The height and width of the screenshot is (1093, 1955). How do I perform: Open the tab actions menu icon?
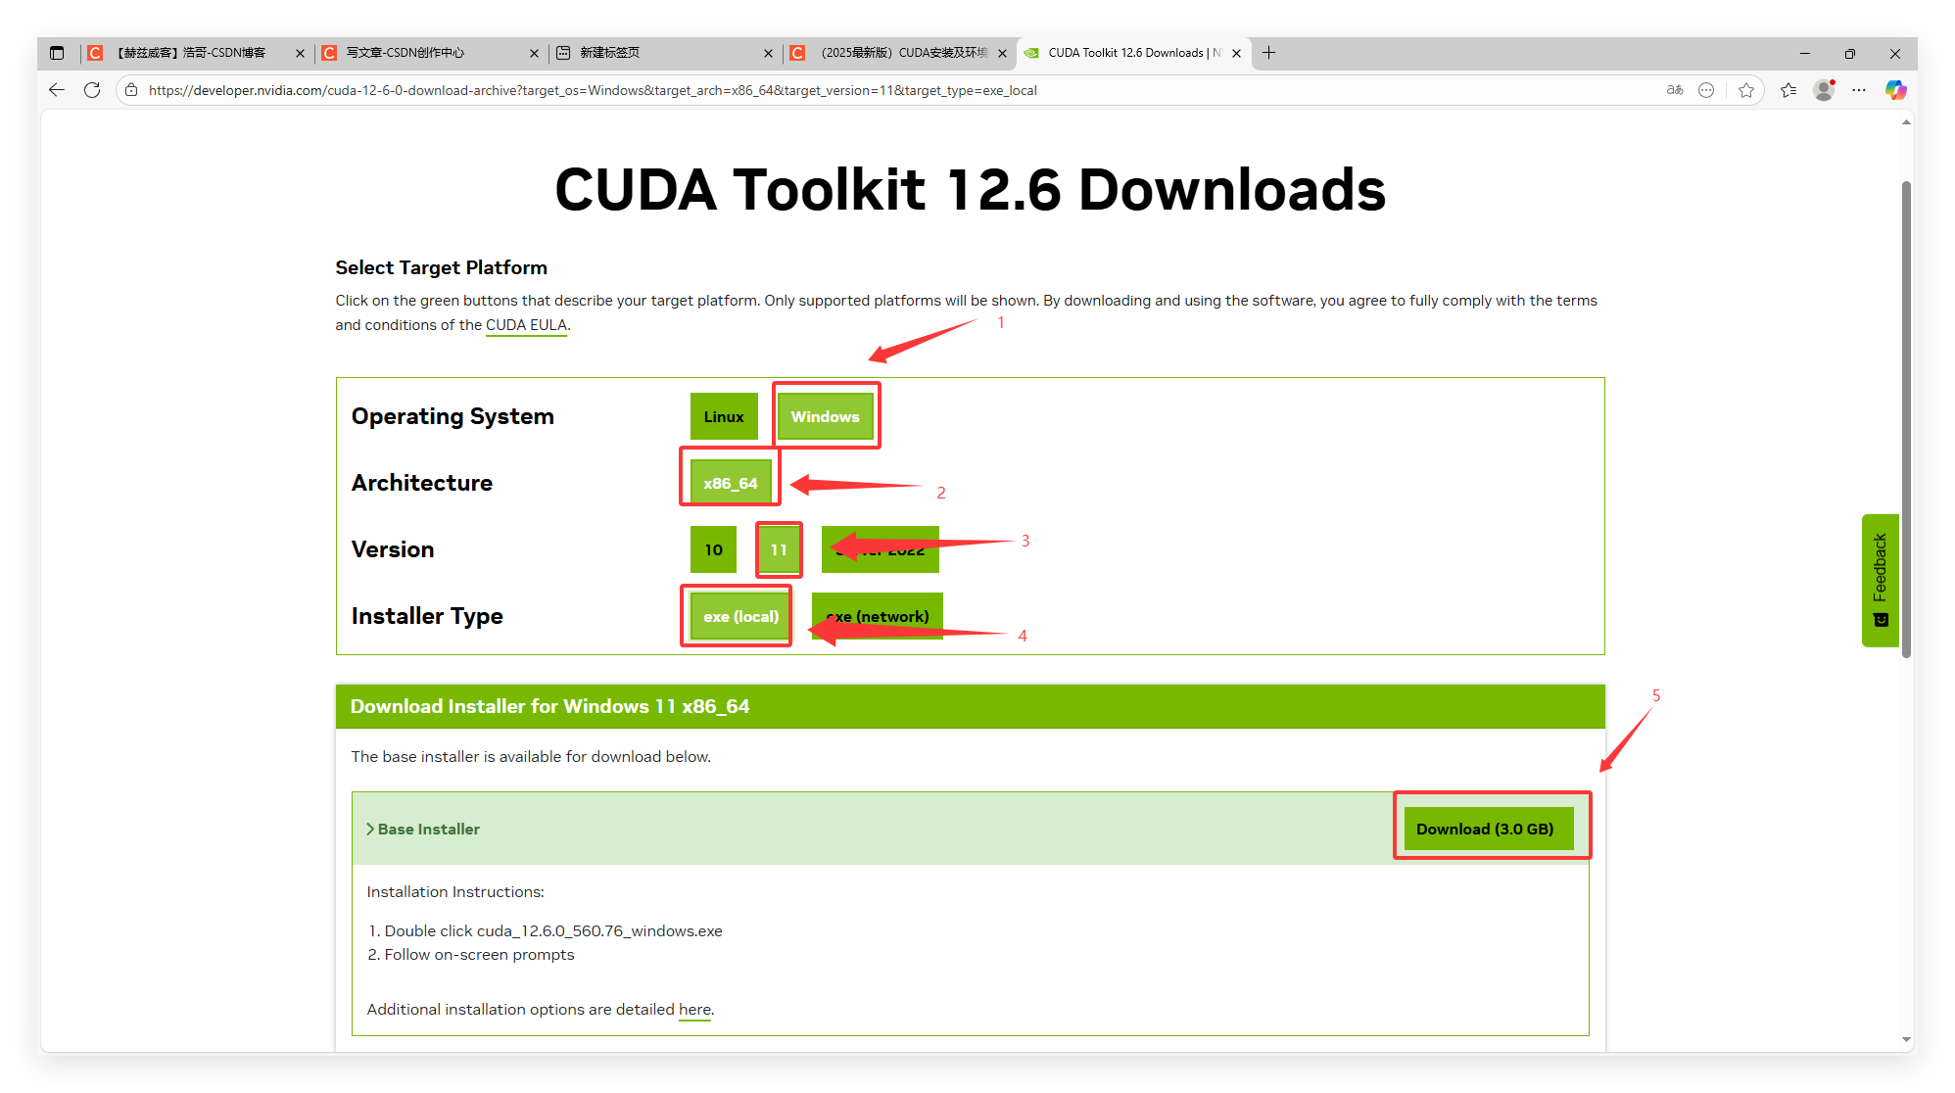57,53
